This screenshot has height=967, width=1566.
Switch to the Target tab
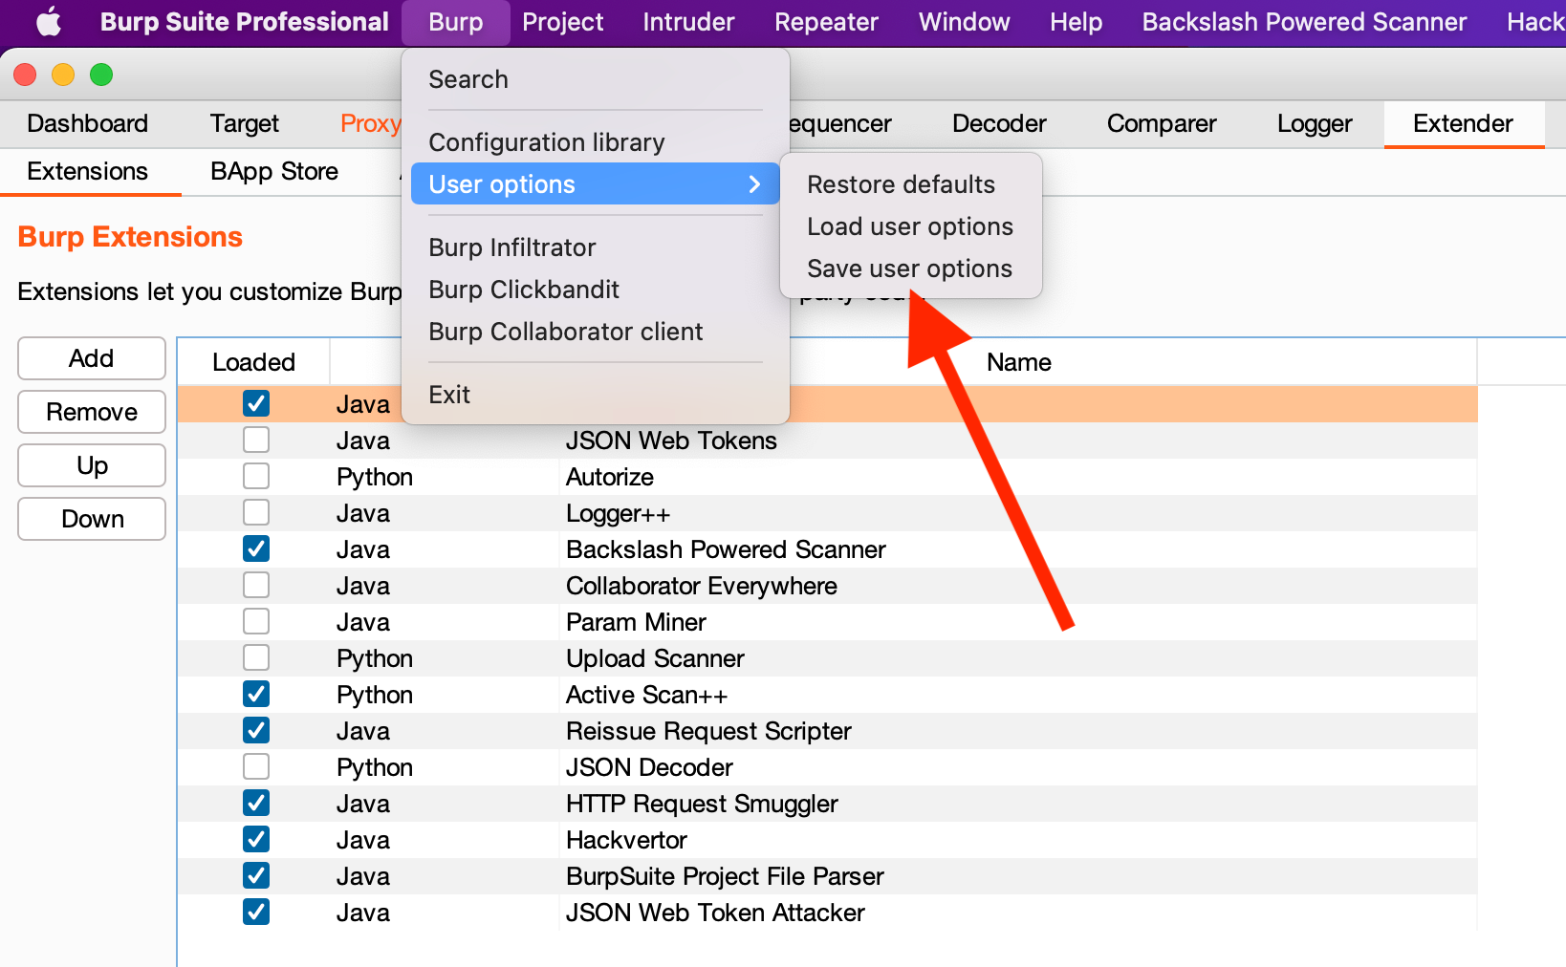[244, 123]
